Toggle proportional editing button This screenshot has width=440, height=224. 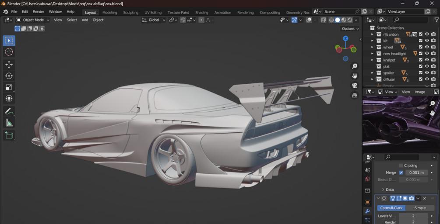click(201, 20)
